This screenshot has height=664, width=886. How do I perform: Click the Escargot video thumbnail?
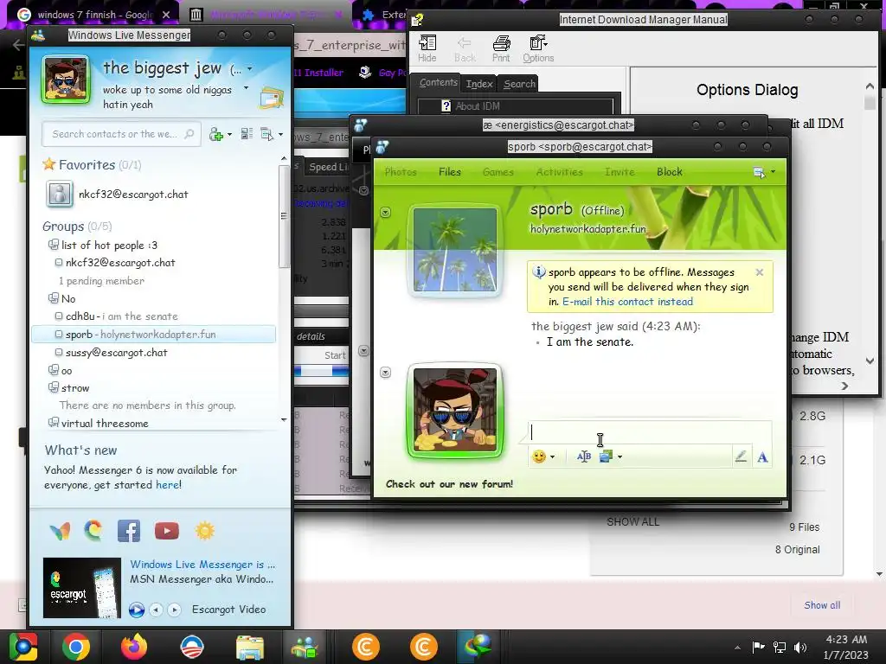pos(82,588)
